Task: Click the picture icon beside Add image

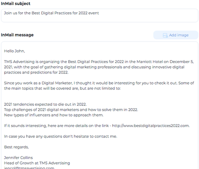Action: coord(165,35)
